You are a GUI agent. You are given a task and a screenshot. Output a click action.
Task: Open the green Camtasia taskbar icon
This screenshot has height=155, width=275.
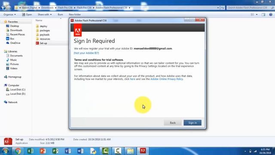(105, 151)
